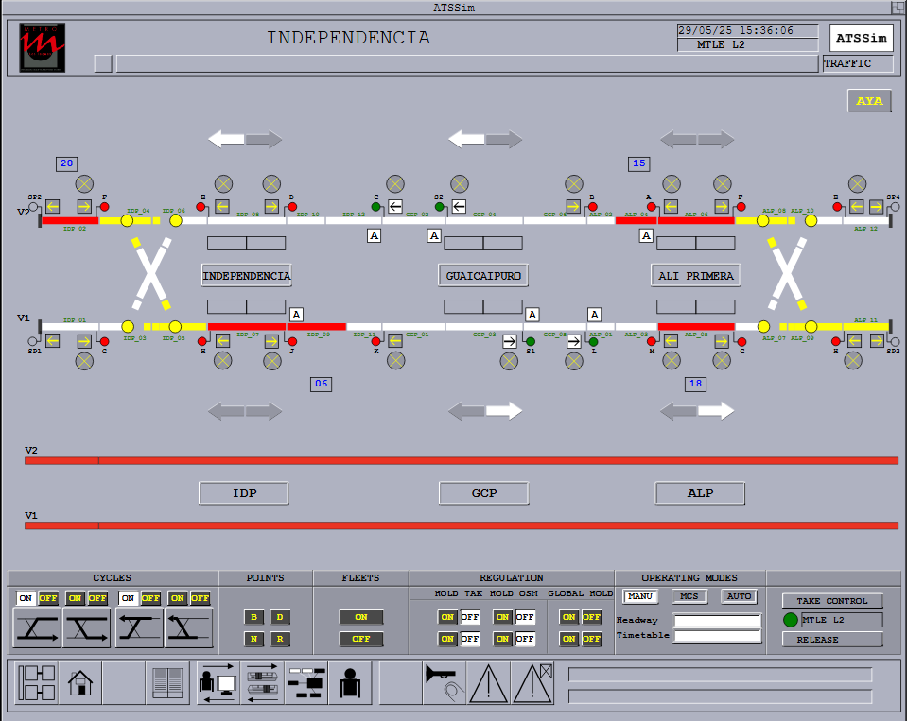This screenshot has height=721, width=907.
Task: Select the AUTO operating mode
Action: 739,596
